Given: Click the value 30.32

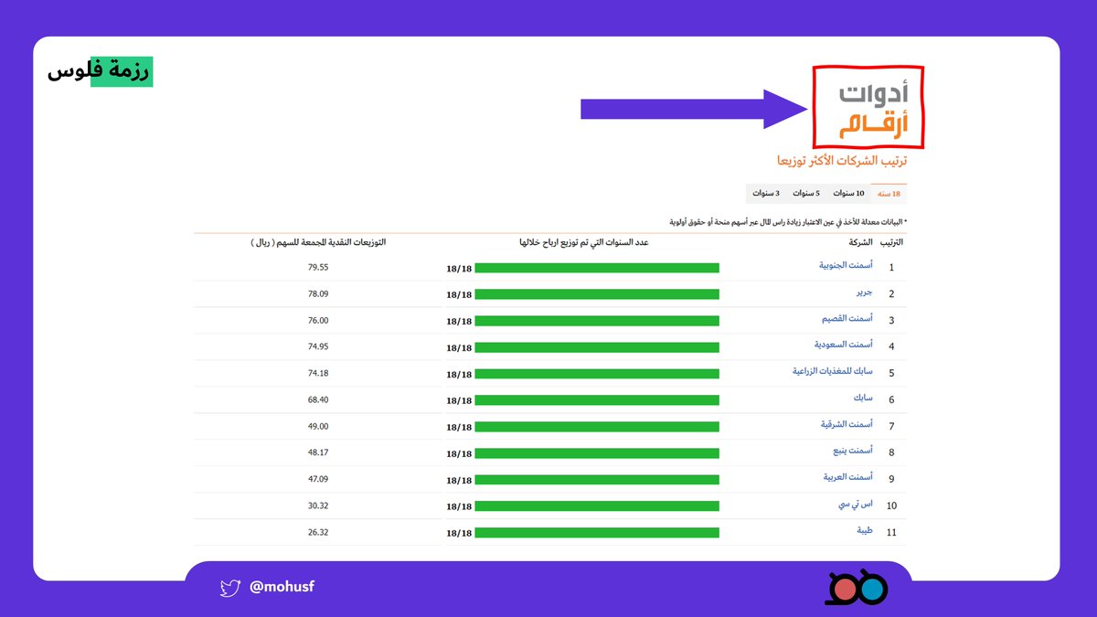Looking at the screenshot, I should 318,505.
